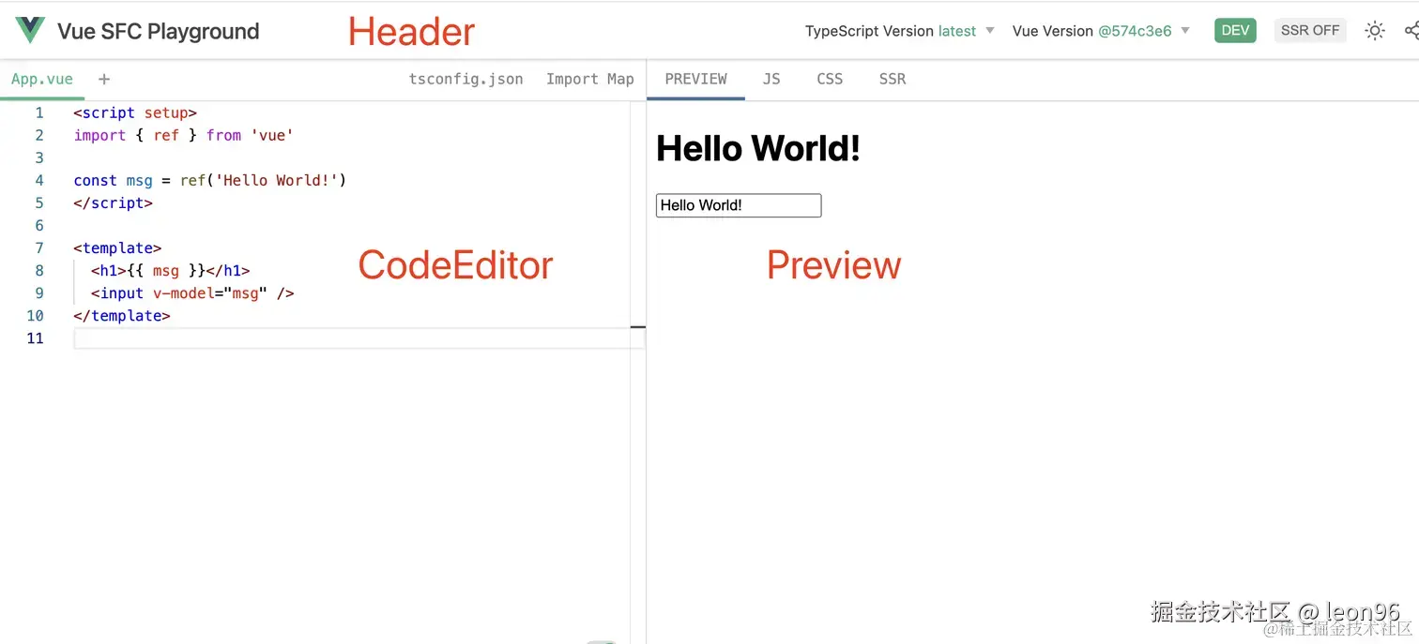Open the Import Map tab
Screen dimensions: 1419x644
click(x=590, y=80)
